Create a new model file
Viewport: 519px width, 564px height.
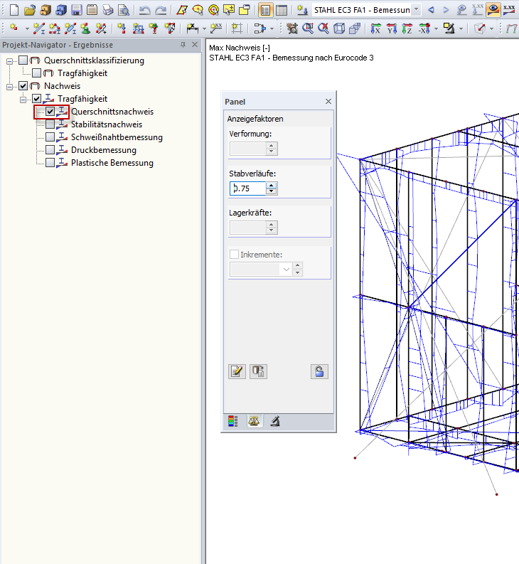coord(14,10)
